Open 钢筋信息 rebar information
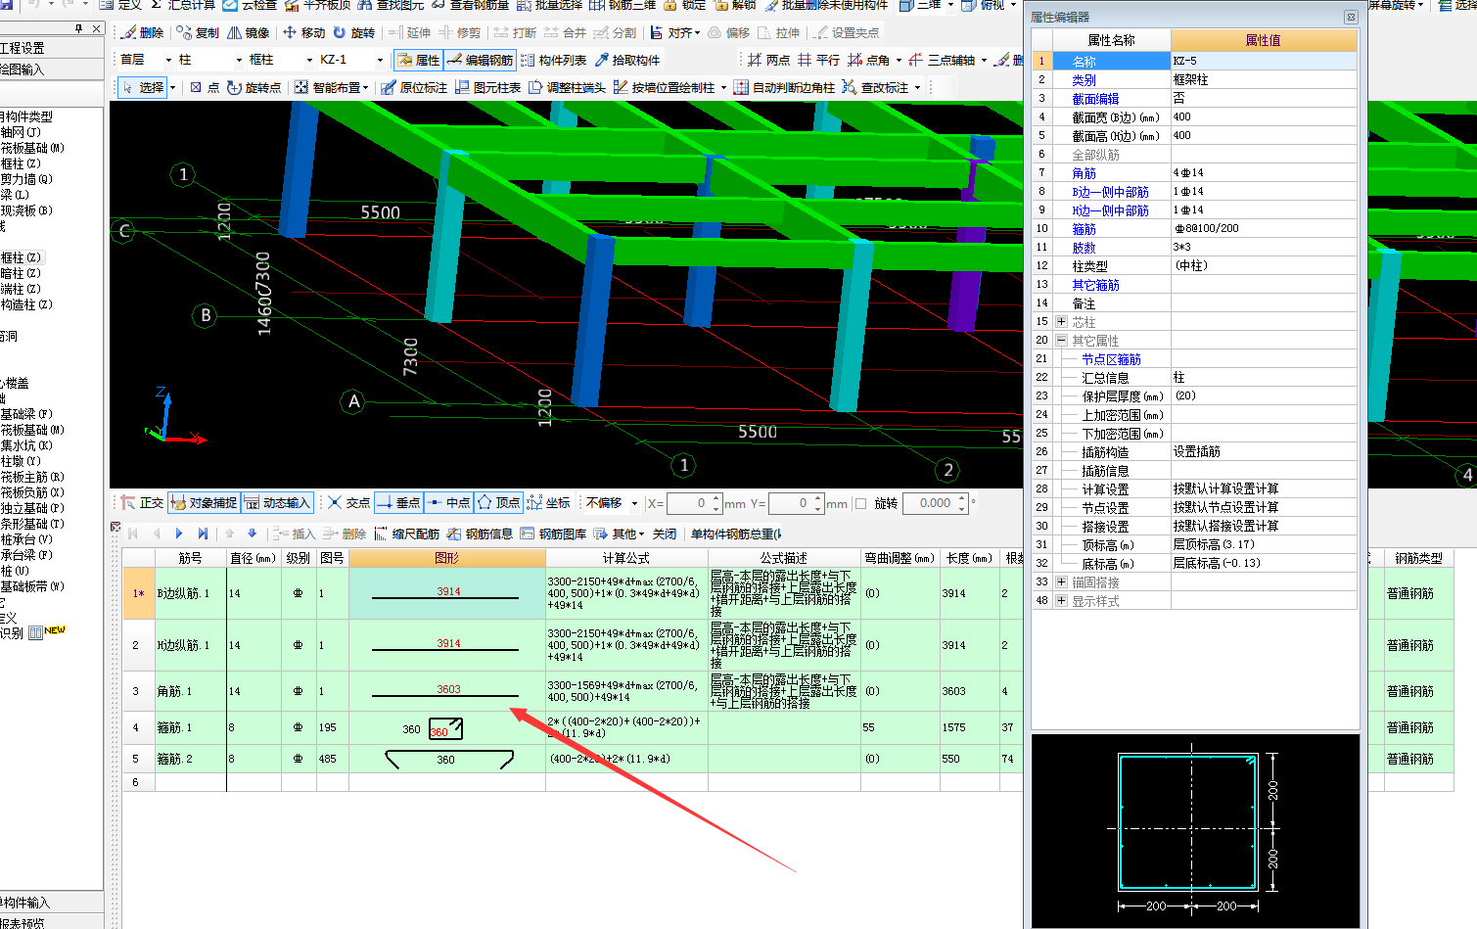Viewport: 1477px width, 929px height. coord(480,534)
